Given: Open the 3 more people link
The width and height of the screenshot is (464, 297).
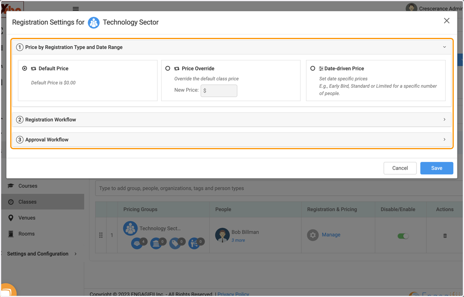Looking at the screenshot, I should click(238, 240).
